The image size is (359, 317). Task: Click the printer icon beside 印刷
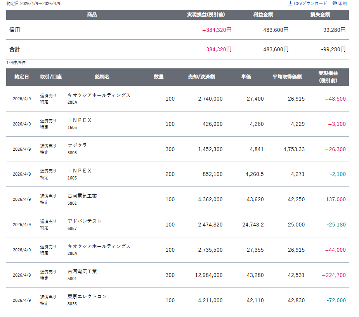point(335,3)
